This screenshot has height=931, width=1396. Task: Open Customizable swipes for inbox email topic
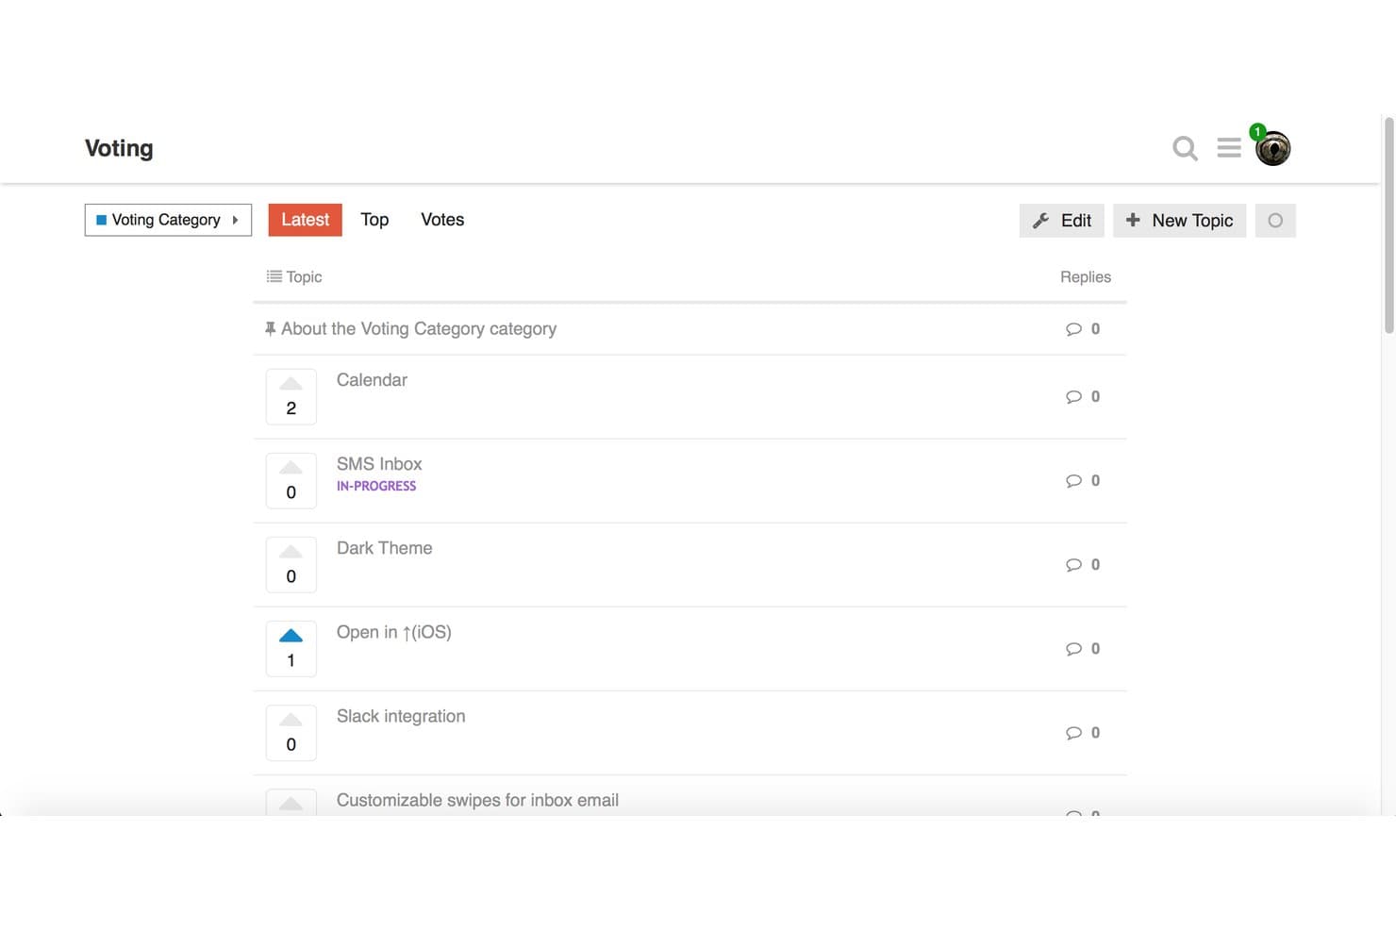pos(477,800)
